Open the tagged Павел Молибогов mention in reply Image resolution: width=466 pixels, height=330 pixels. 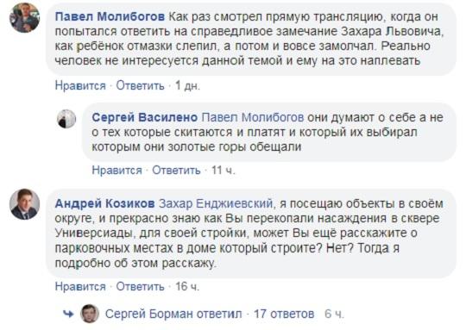[253, 117]
